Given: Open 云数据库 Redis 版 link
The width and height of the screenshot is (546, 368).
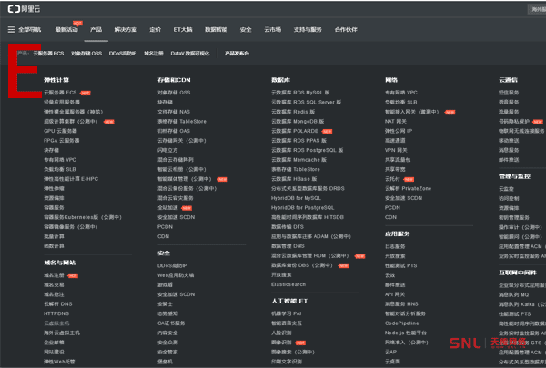Looking at the screenshot, I should tap(293, 112).
